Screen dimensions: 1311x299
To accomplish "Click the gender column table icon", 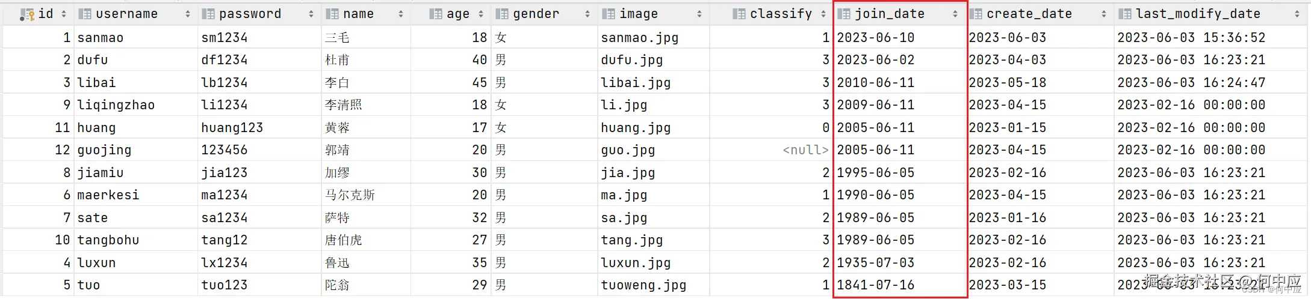I will [x=502, y=14].
